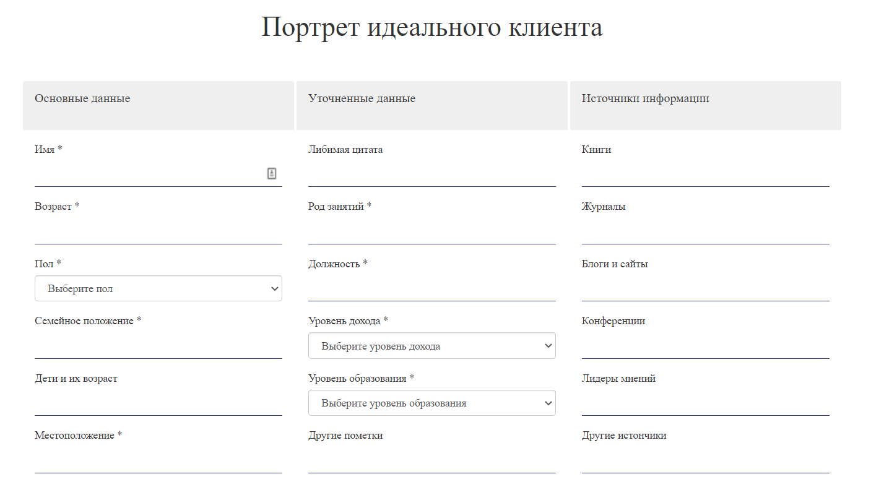Open the Пол dropdown
This screenshot has height=495, width=871.
[x=158, y=289]
